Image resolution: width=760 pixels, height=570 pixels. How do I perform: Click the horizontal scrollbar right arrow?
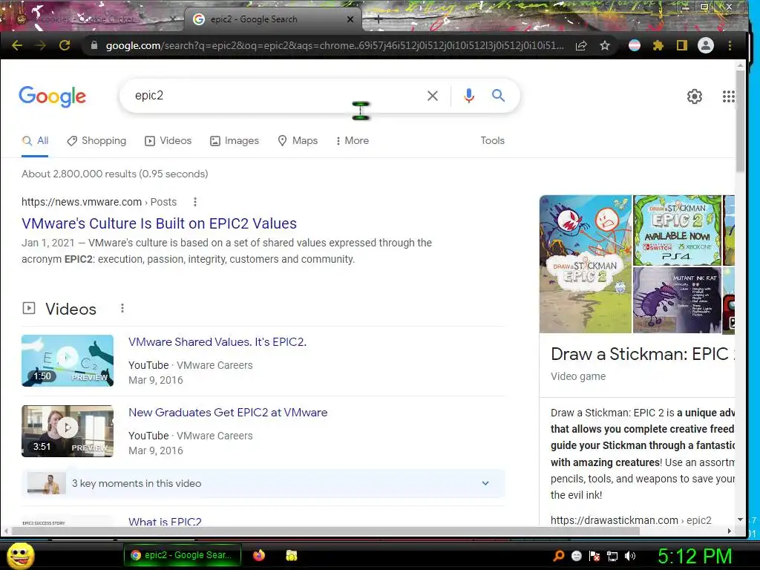[x=729, y=531]
